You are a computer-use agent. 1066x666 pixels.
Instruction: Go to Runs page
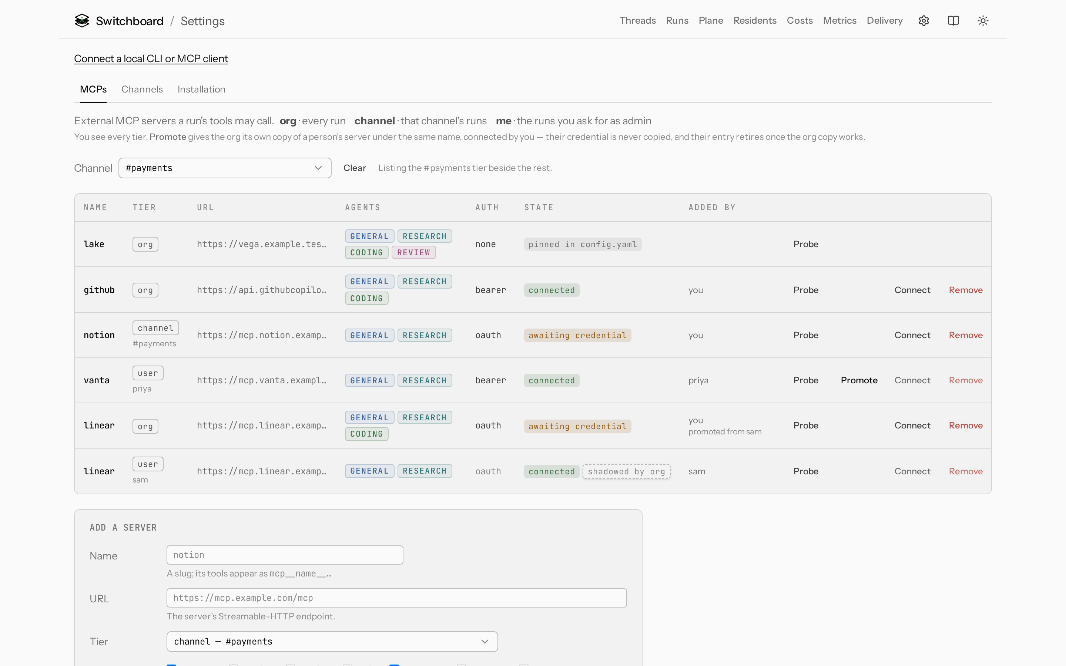pos(677,21)
